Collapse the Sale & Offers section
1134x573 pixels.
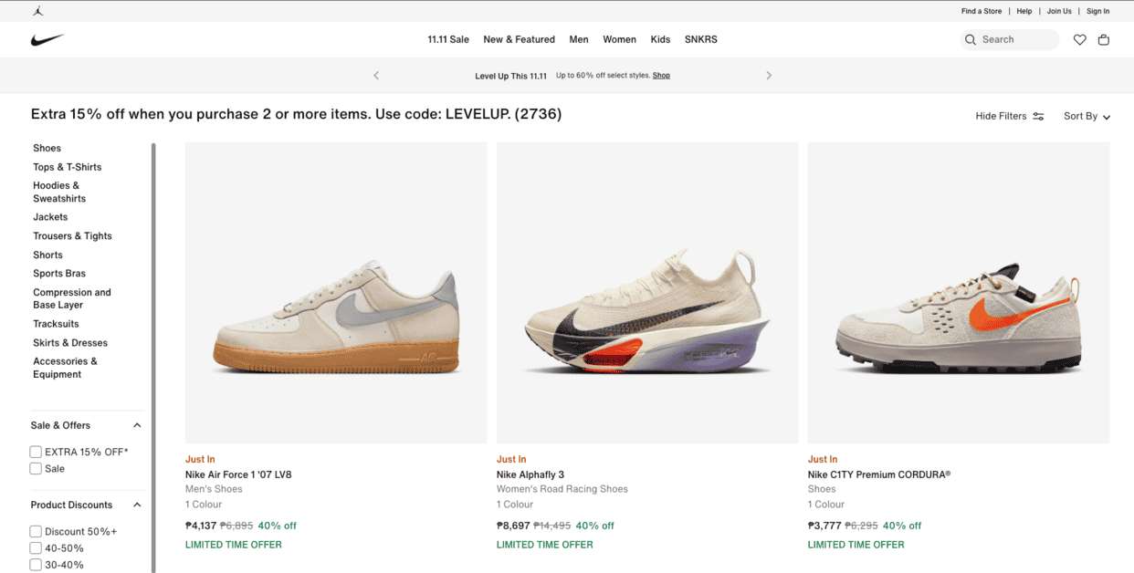click(x=136, y=424)
